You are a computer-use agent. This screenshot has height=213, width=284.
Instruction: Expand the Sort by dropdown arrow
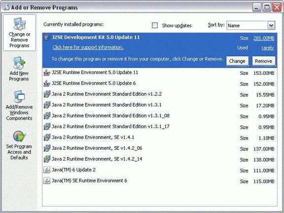[x=271, y=26]
